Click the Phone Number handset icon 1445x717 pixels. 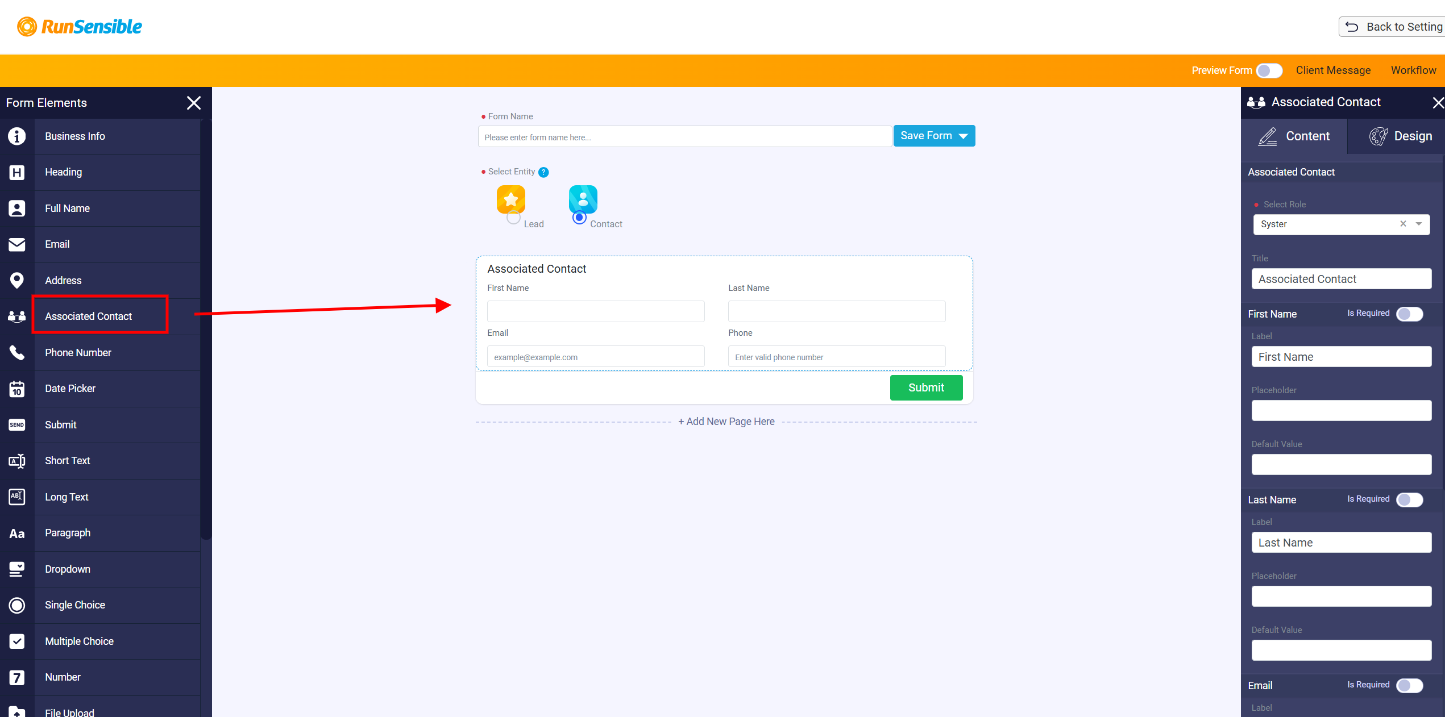[17, 353]
